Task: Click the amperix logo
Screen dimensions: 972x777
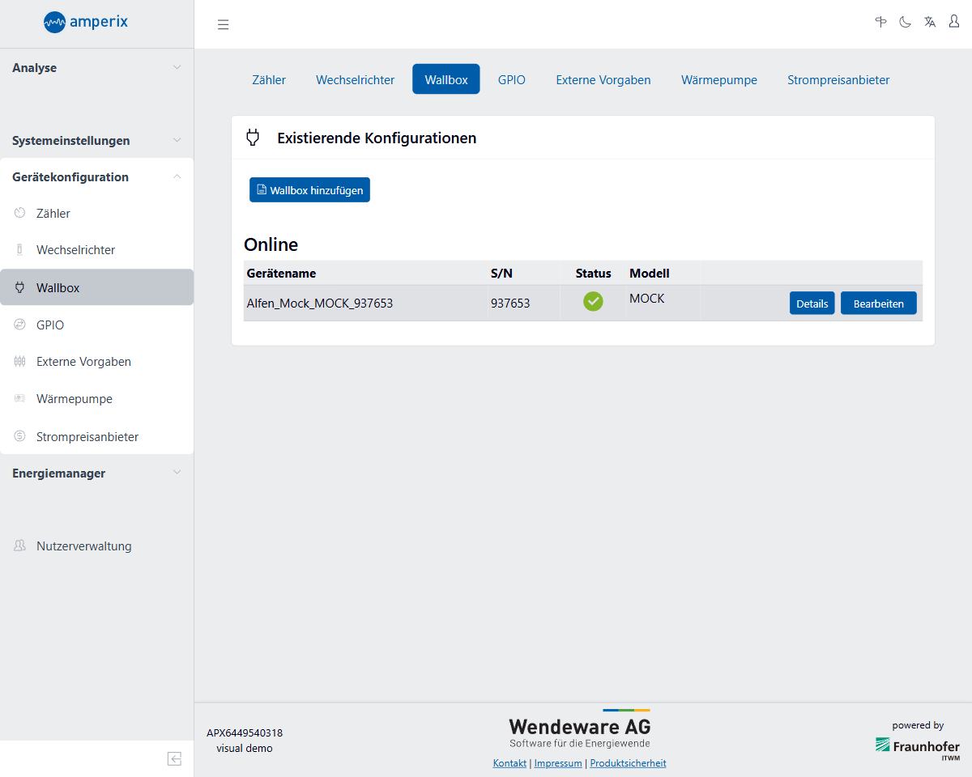Action: coord(86,22)
